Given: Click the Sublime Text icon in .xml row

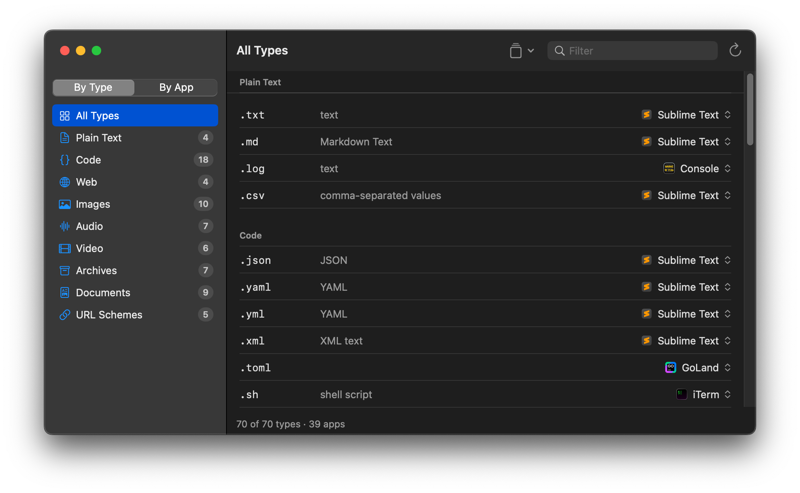Looking at the screenshot, I should point(647,341).
